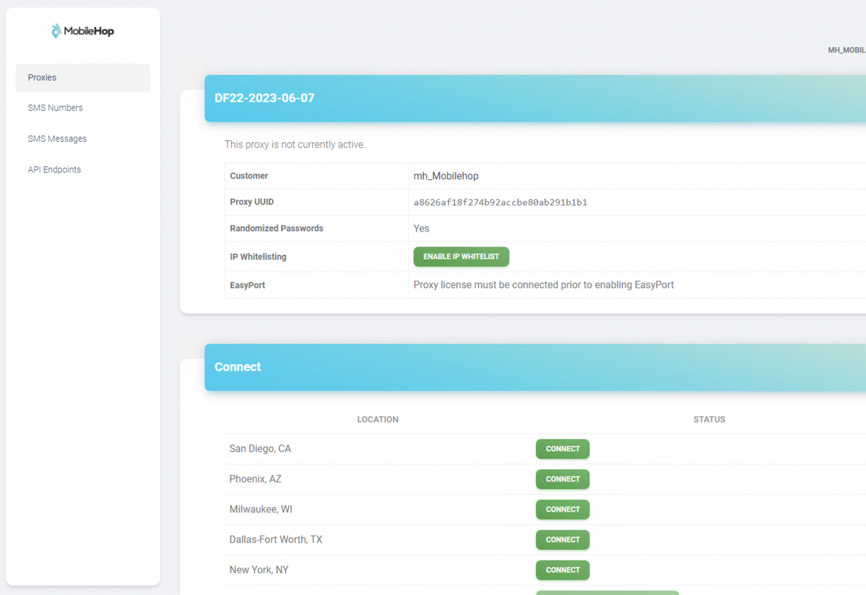The image size is (866, 595).
Task: Click the LOCATION column header
Action: click(377, 420)
